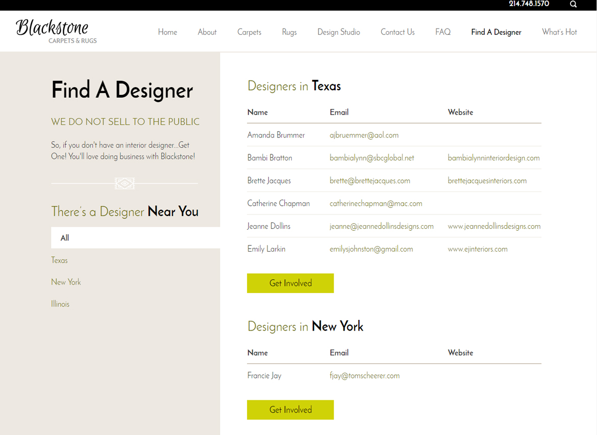The width and height of the screenshot is (597, 435).
Task: Call phone number 214.748.1570
Action: pyautogui.click(x=529, y=4)
